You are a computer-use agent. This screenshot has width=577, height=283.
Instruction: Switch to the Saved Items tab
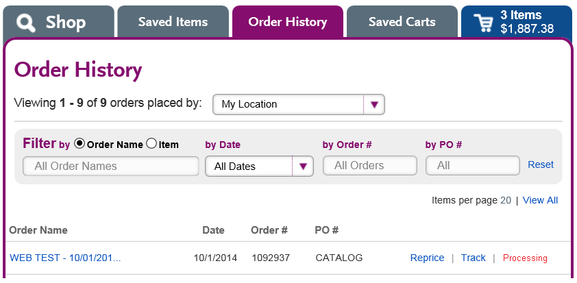(173, 22)
